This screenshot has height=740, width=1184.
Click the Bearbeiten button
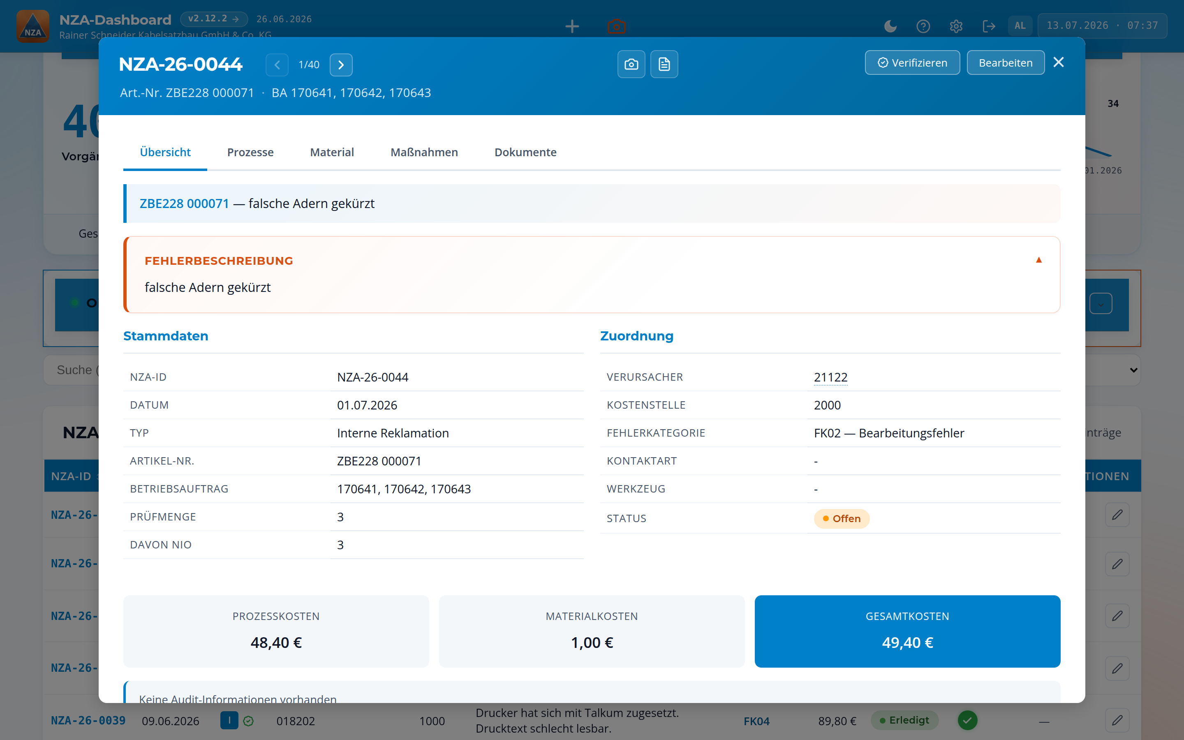pos(1006,62)
